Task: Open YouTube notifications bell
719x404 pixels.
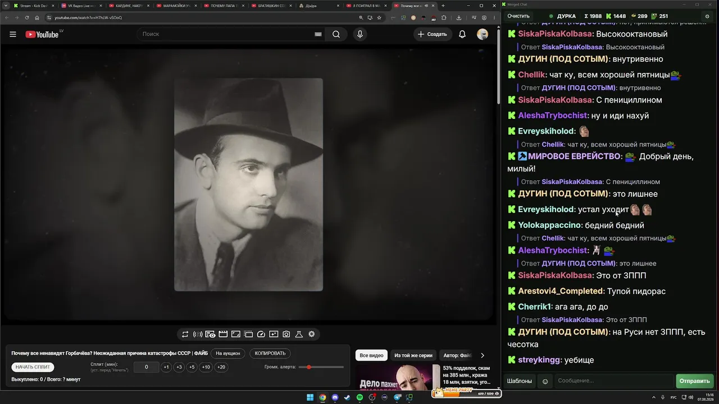Action: click(462, 34)
